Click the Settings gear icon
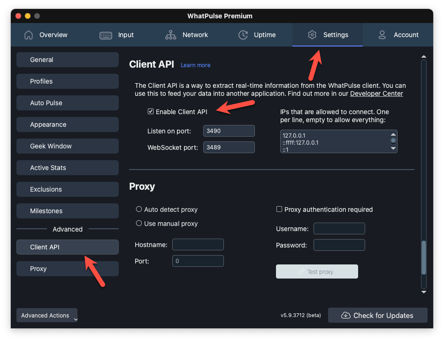 coord(312,35)
